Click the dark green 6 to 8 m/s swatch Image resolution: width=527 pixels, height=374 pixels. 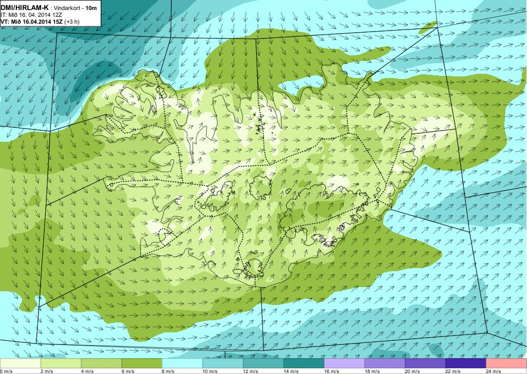142,363
